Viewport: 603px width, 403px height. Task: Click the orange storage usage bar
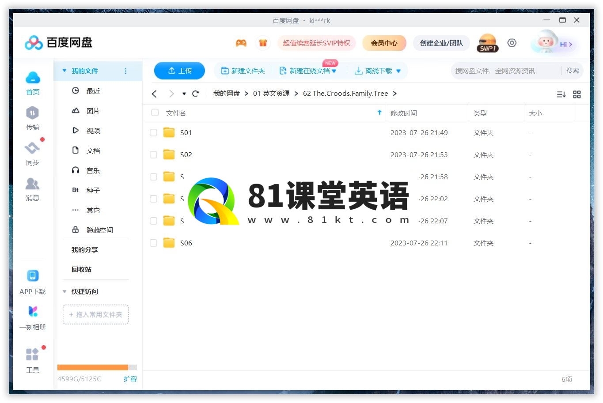point(93,367)
